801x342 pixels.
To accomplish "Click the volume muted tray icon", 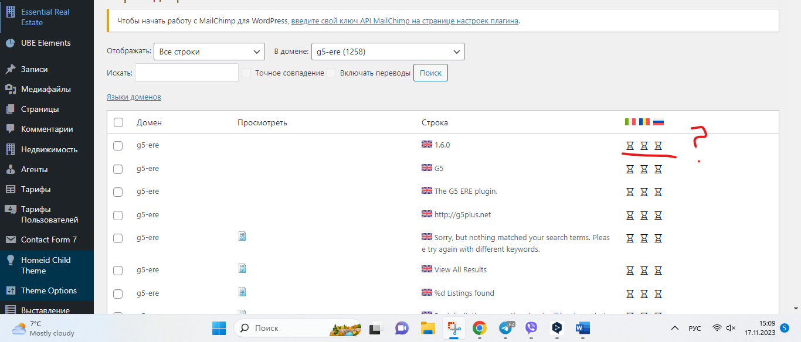I will (731, 328).
